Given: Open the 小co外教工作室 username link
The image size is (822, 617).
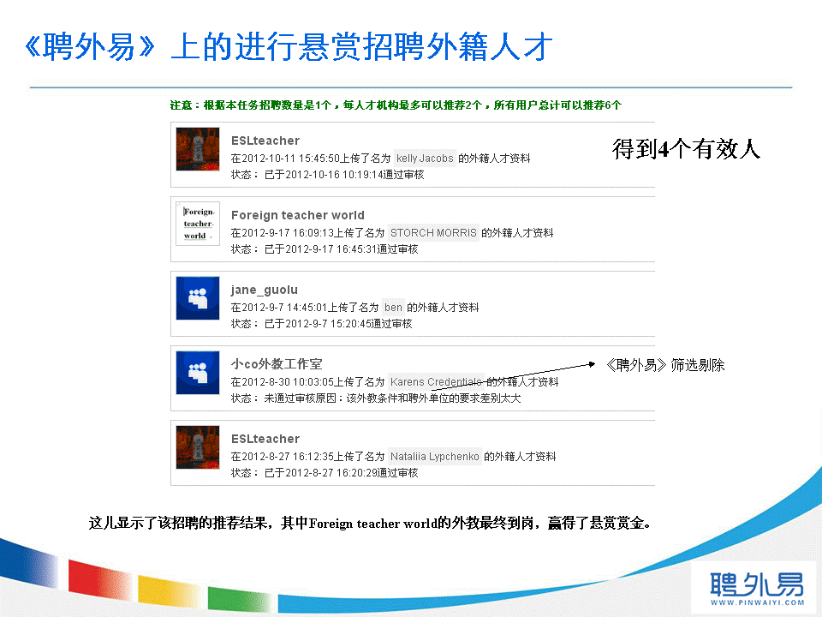Looking at the screenshot, I should 277,364.
